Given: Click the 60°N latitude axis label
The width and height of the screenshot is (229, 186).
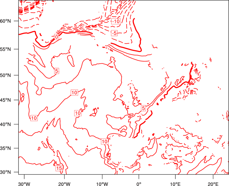Looking at the screenshot, I should click(x=5, y=21).
